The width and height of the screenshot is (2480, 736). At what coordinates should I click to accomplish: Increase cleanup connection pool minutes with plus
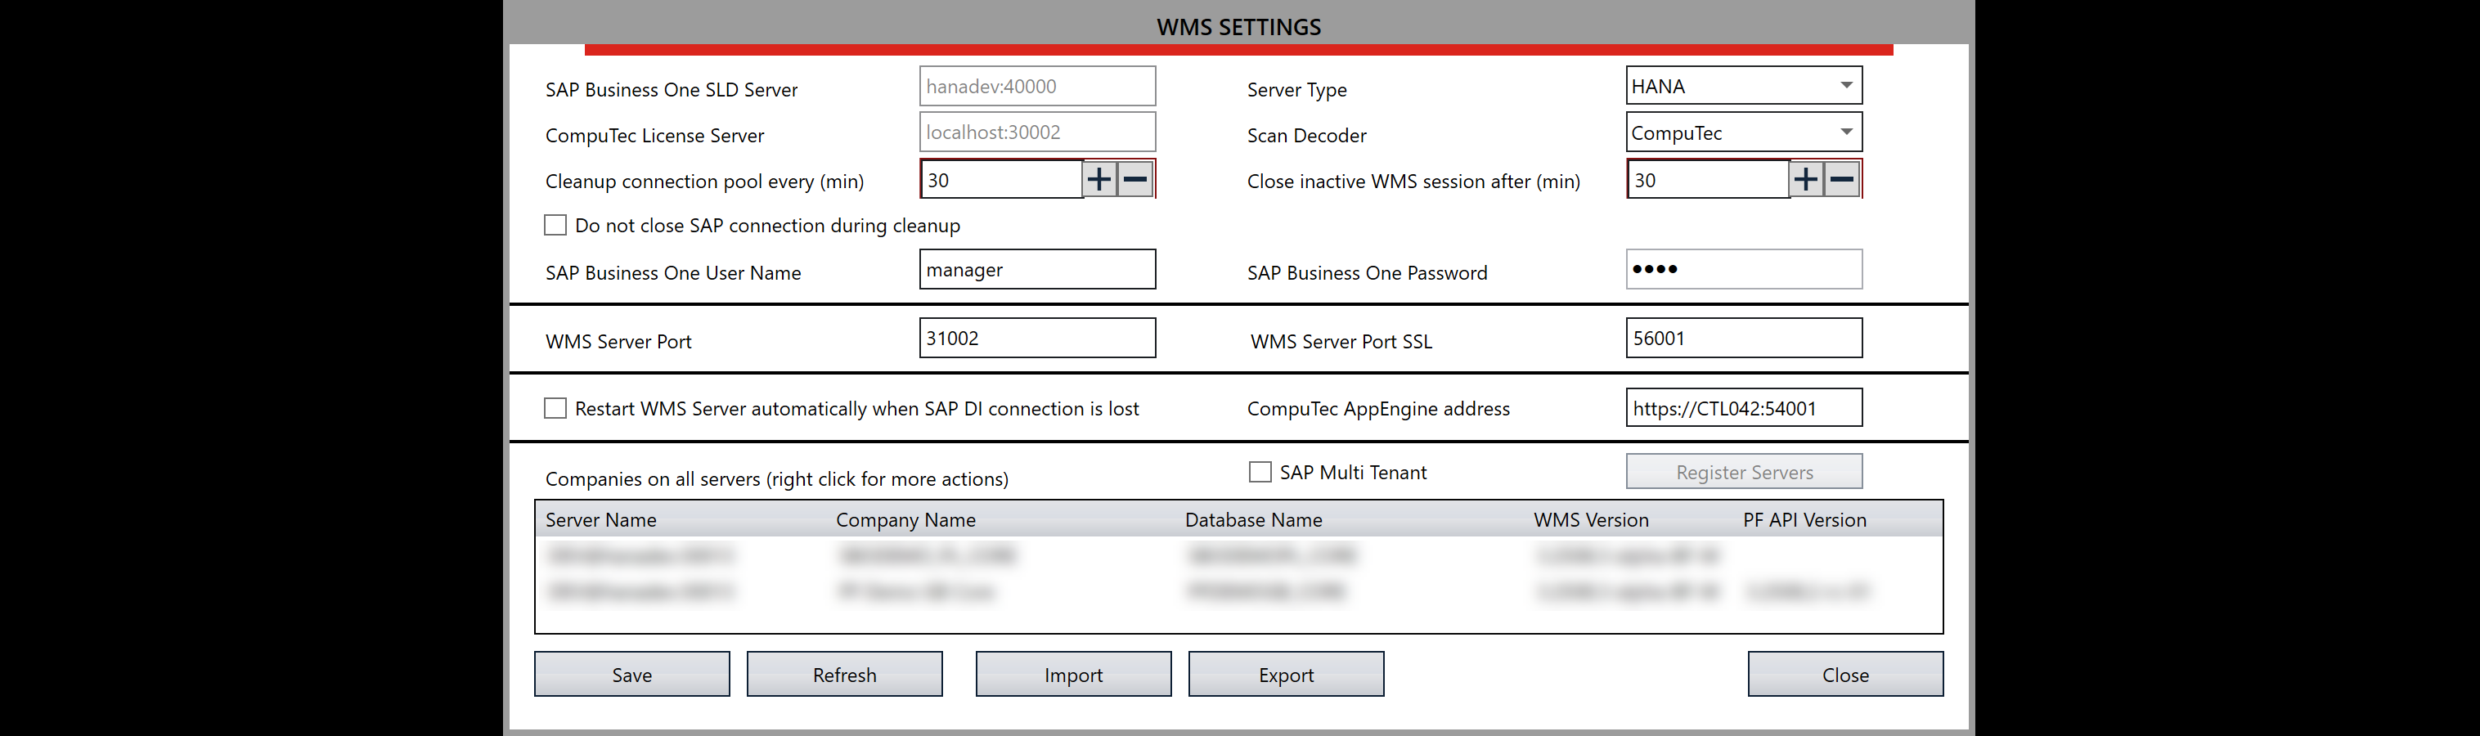click(1099, 179)
